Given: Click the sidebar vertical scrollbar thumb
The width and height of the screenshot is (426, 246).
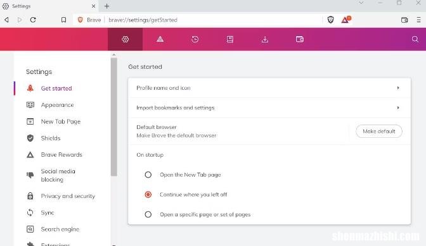Looking at the screenshot, I should click(114, 117).
